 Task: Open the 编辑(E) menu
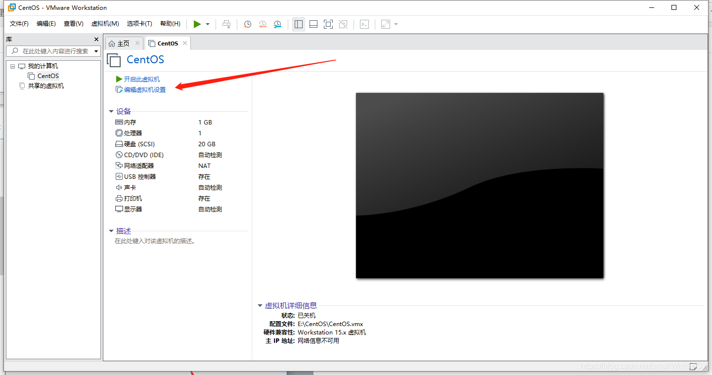point(46,24)
